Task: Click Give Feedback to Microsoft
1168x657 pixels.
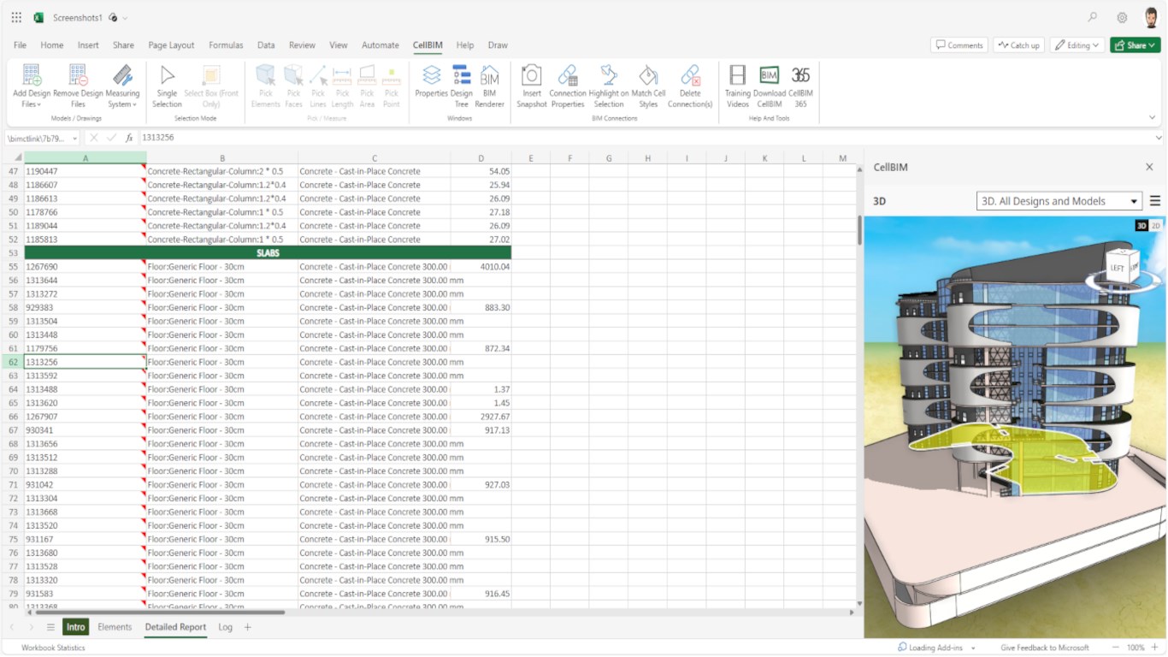Action: click(x=1045, y=648)
